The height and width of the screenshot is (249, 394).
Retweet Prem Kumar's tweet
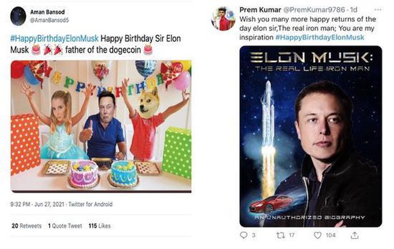click(x=282, y=235)
